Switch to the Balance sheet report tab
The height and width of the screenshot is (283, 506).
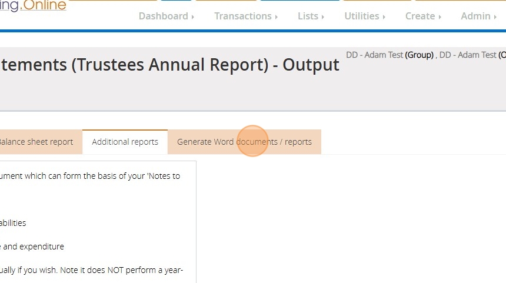point(36,142)
